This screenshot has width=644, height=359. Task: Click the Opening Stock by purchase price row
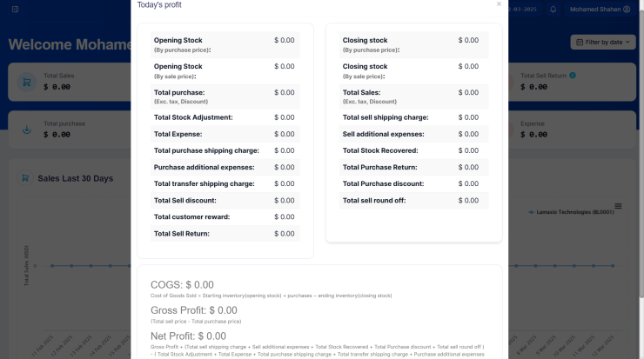click(x=225, y=45)
